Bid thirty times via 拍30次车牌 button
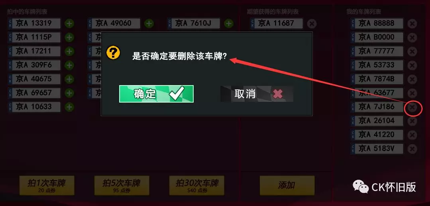This screenshot has width=430, height=206. (x=196, y=185)
